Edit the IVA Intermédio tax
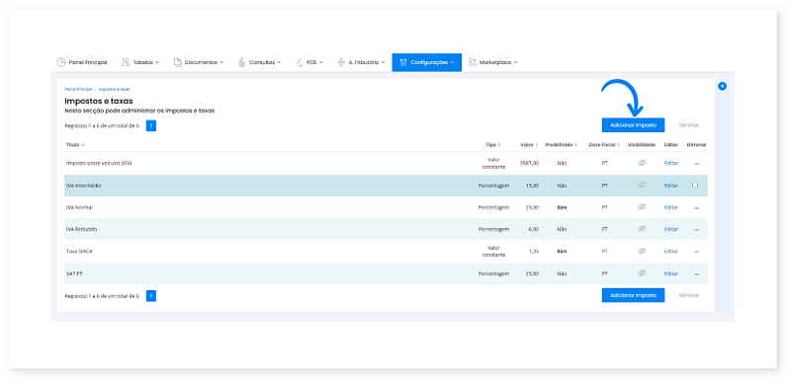This screenshot has height=383, width=791. click(671, 186)
